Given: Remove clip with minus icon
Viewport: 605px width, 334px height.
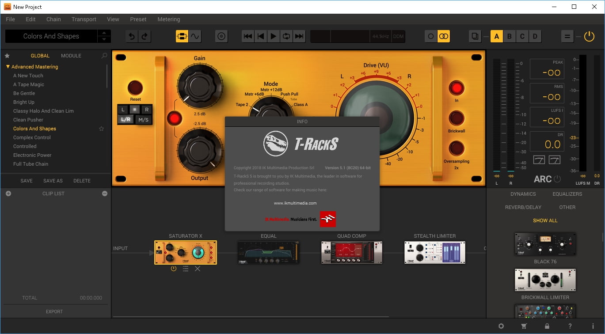Looking at the screenshot, I should coord(105,194).
